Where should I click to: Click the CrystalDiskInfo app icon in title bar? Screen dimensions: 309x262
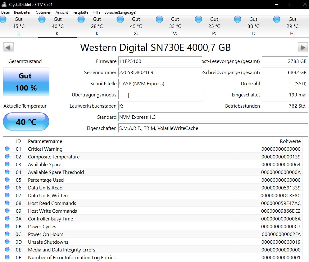(x=4, y=4)
